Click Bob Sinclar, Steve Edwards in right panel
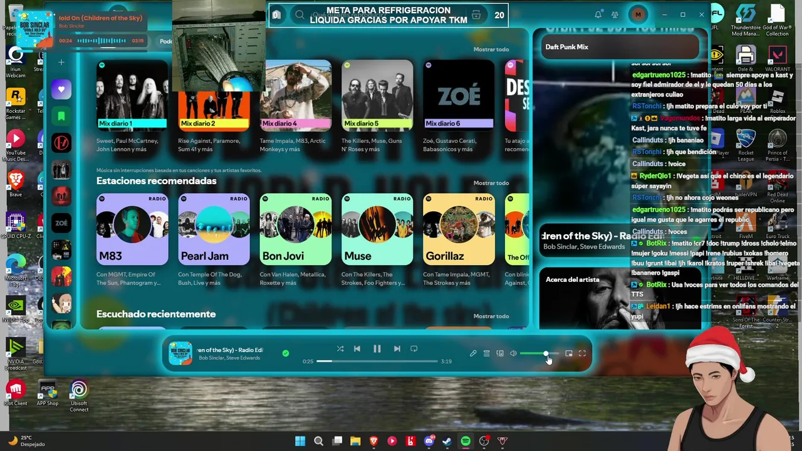802x451 pixels. click(584, 247)
